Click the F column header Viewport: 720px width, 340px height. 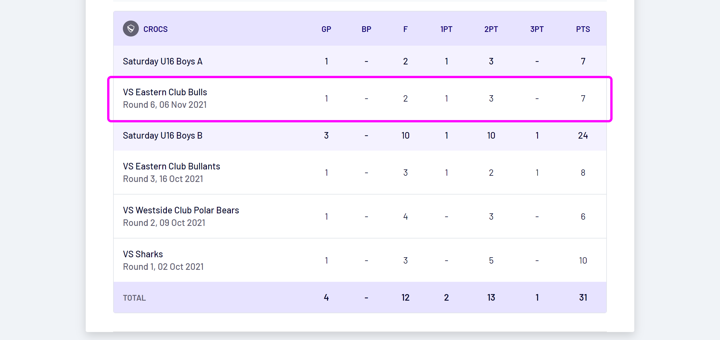[405, 29]
